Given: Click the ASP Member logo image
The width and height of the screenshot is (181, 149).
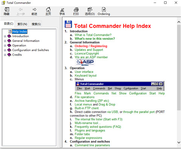Looking at the screenshot, I should pyautogui.click(x=85, y=62).
